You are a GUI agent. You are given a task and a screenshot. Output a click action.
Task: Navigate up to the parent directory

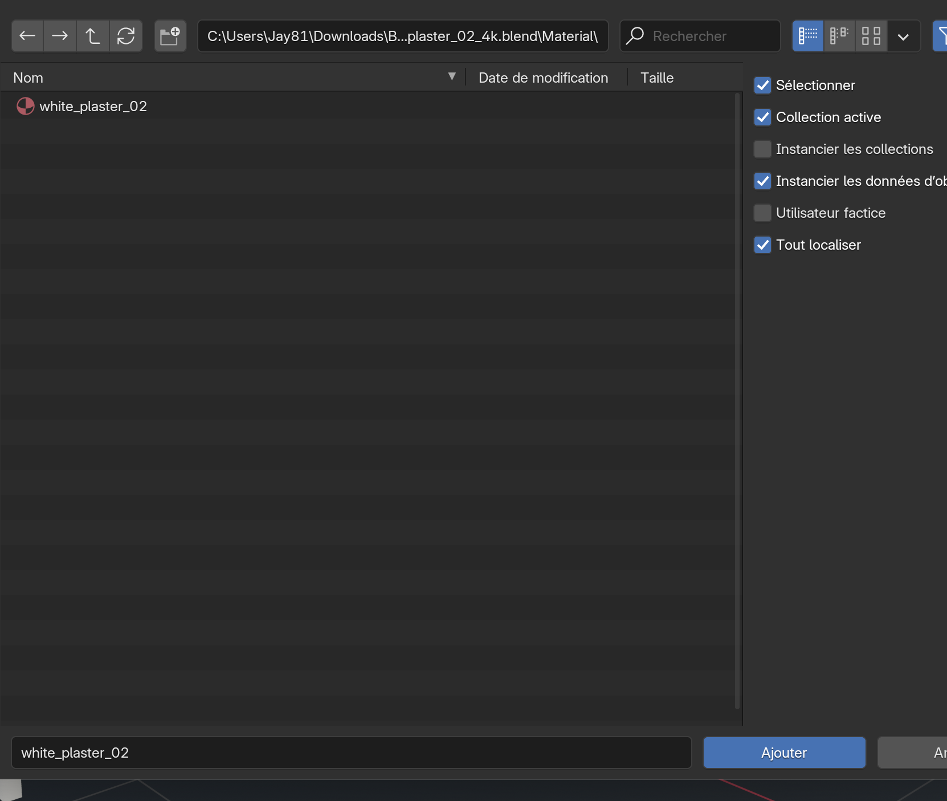[x=92, y=36]
